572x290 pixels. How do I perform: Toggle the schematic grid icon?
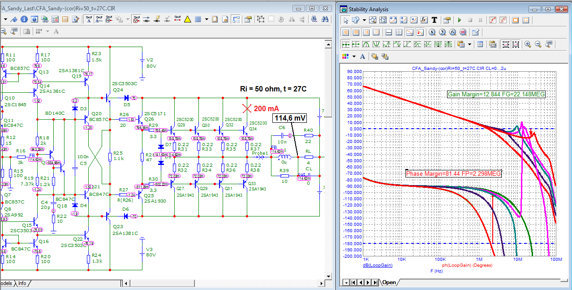point(198,19)
